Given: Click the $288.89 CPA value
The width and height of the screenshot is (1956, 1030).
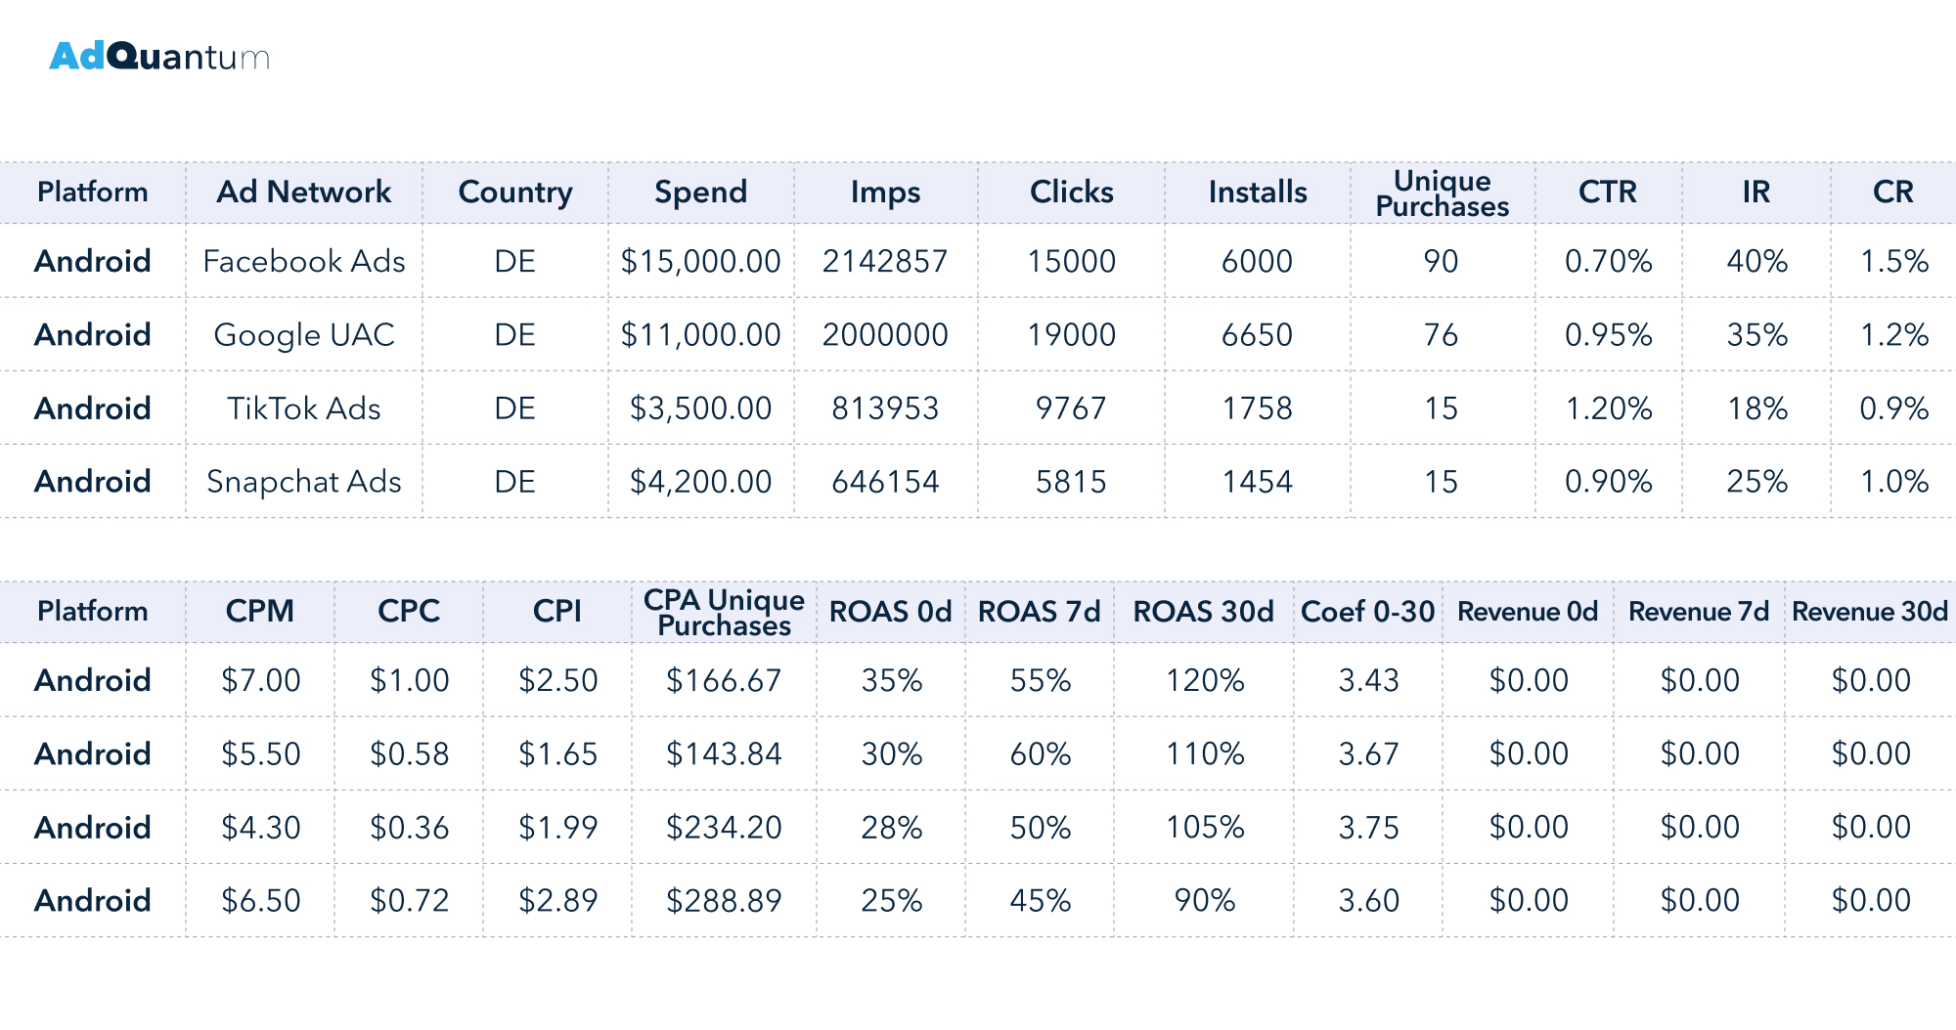Looking at the screenshot, I should 724,901.
